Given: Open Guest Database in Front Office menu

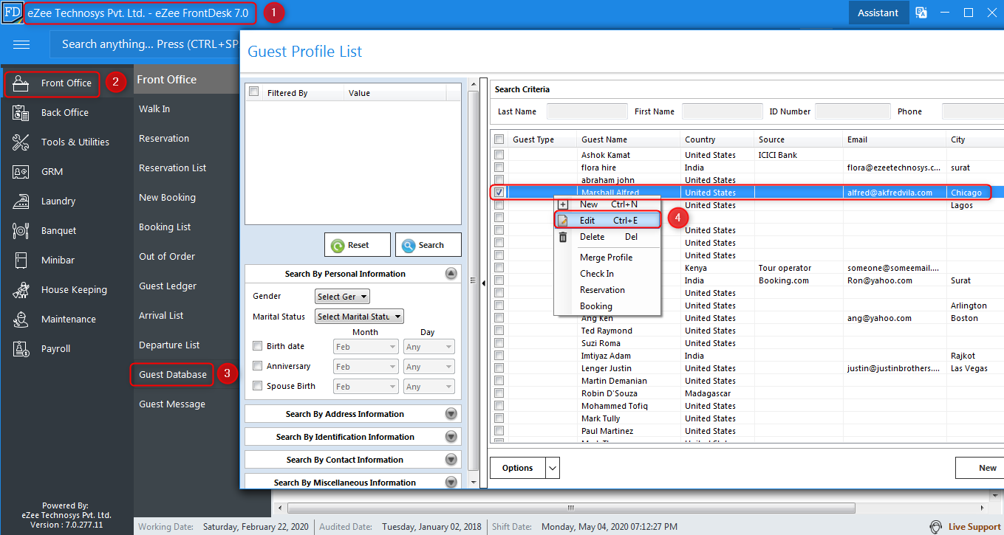Looking at the screenshot, I should pyautogui.click(x=173, y=375).
